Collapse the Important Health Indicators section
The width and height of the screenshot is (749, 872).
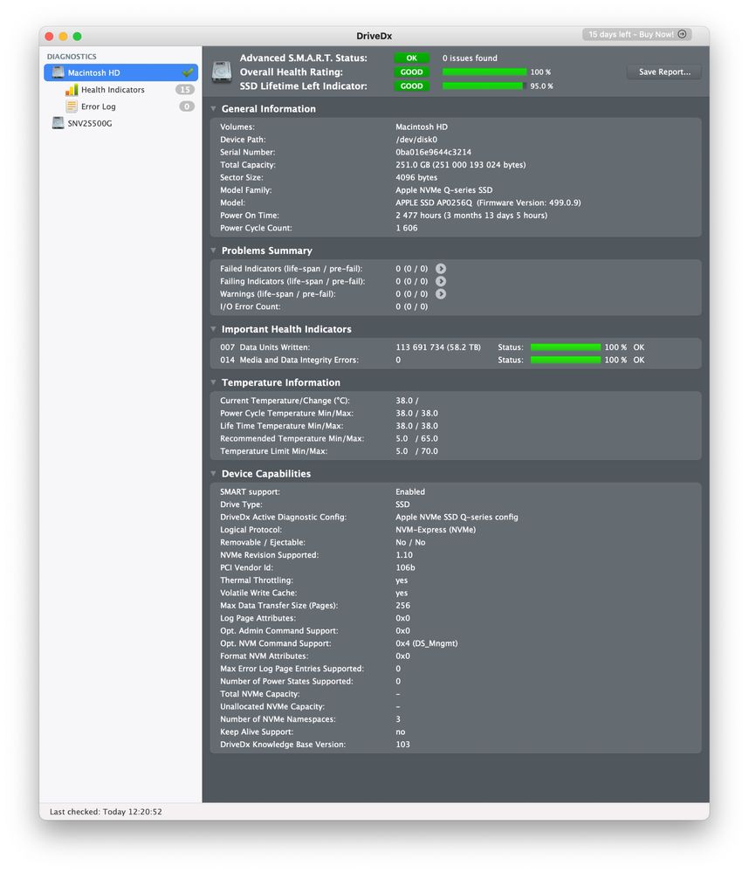click(214, 329)
